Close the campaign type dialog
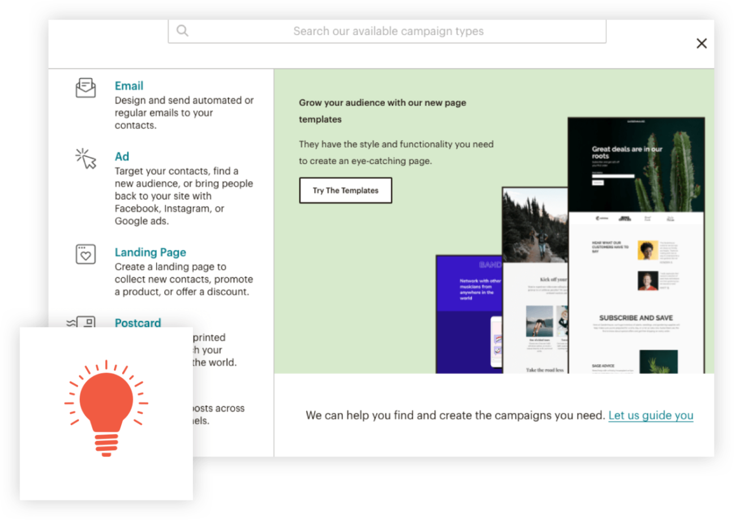The width and height of the screenshot is (734, 520). coord(702,43)
